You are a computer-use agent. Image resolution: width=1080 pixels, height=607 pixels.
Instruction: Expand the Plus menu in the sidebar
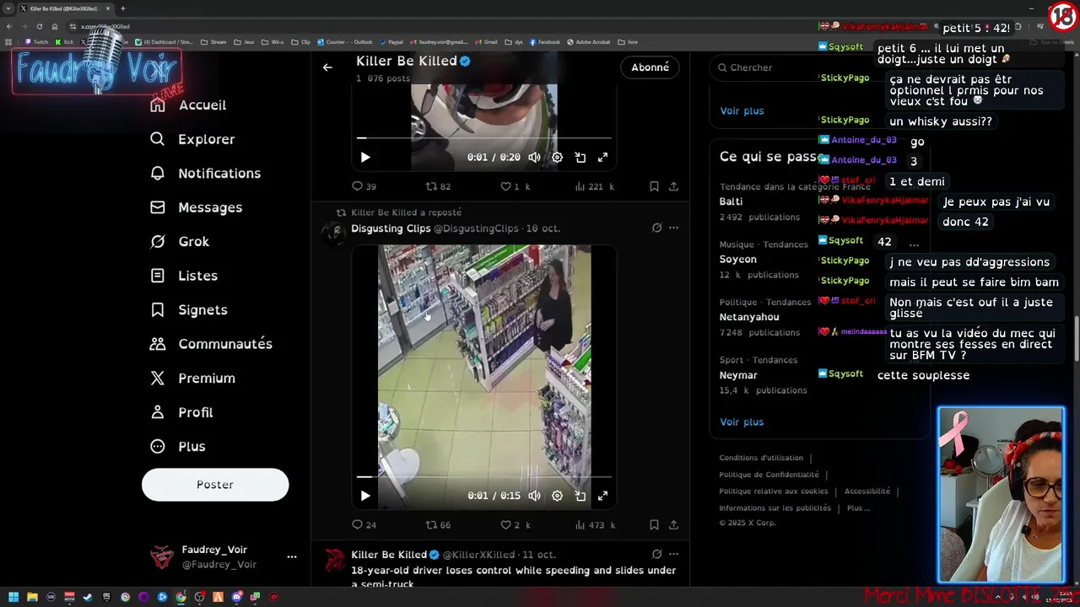coord(177,446)
